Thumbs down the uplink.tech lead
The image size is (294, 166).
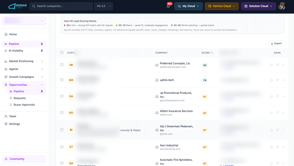(277, 80)
